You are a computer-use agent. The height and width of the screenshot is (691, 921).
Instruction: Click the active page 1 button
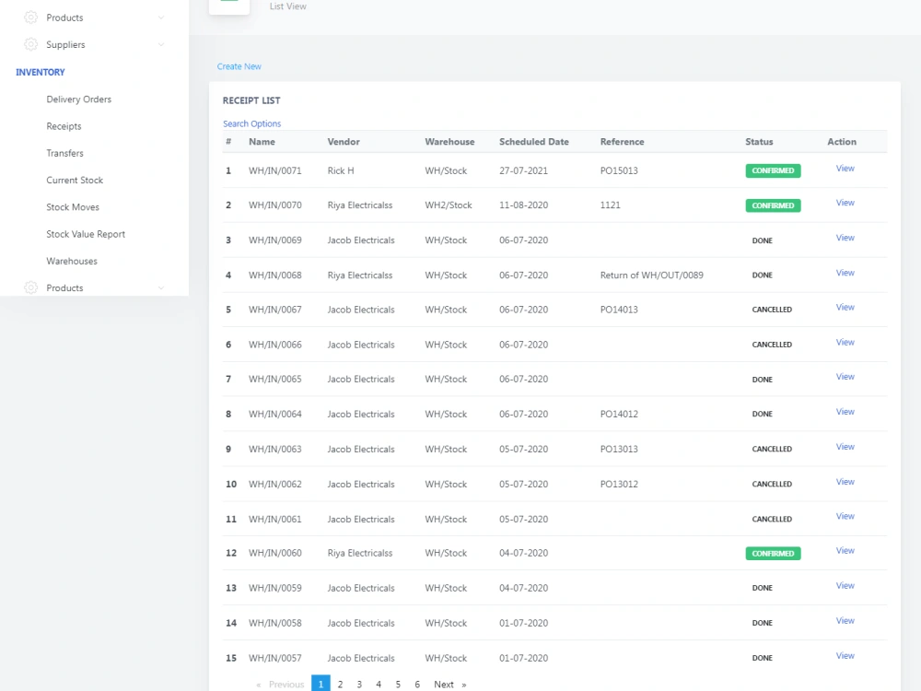321,684
